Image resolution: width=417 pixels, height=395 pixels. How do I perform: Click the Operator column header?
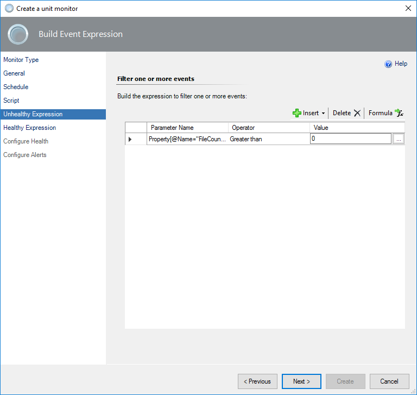[269, 128]
